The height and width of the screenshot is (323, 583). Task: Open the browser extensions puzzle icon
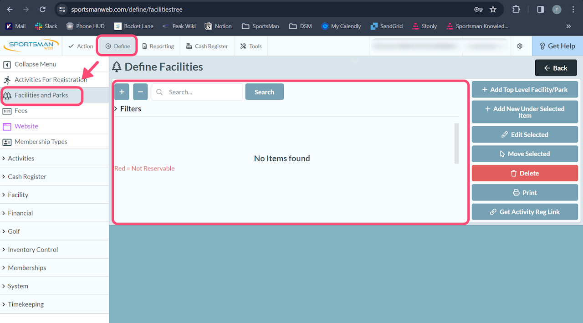click(x=516, y=9)
